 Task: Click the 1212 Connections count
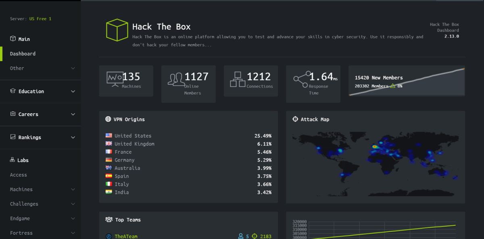(x=259, y=77)
